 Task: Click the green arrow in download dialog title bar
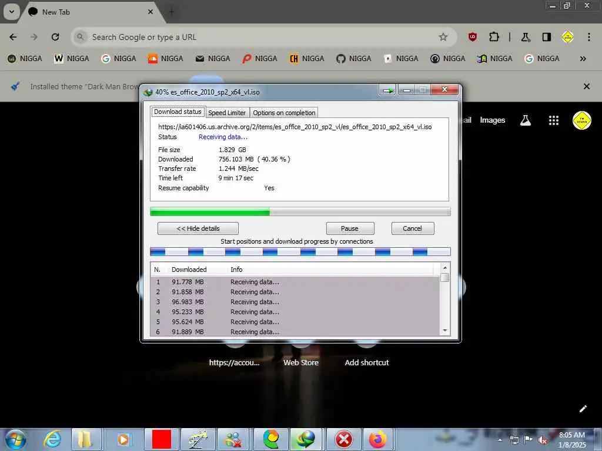(388, 90)
